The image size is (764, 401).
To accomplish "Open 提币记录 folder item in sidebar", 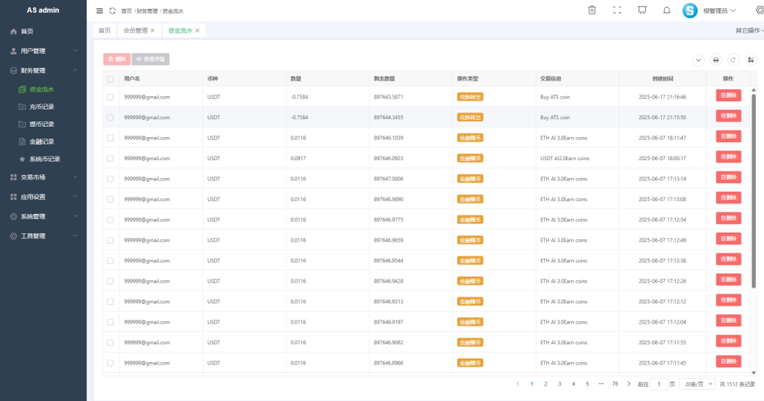I will [x=42, y=124].
